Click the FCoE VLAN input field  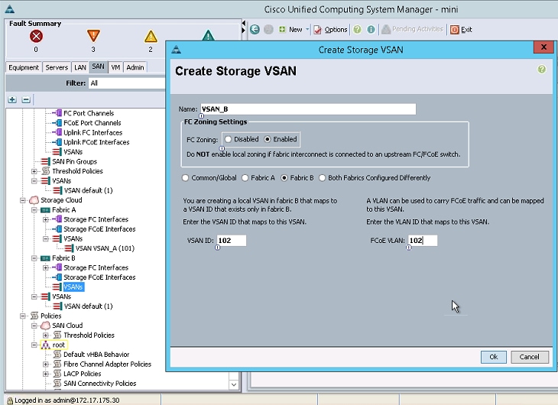[x=423, y=241]
